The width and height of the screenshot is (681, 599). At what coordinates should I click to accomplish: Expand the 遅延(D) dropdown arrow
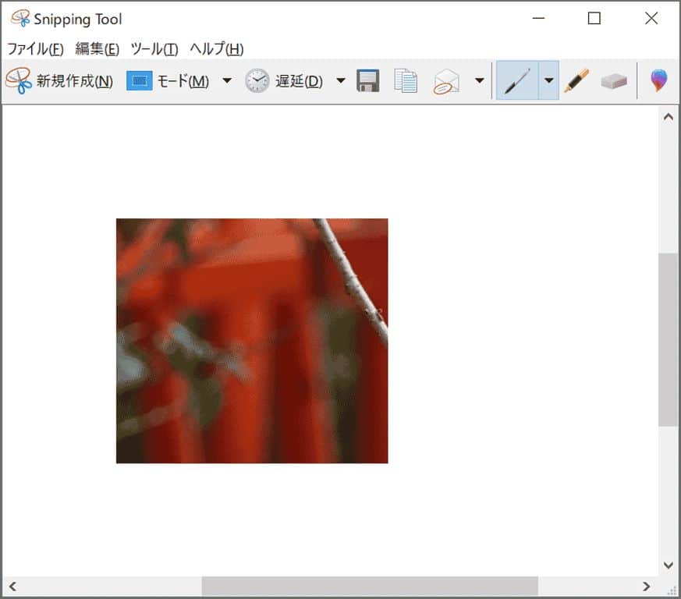coord(341,81)
